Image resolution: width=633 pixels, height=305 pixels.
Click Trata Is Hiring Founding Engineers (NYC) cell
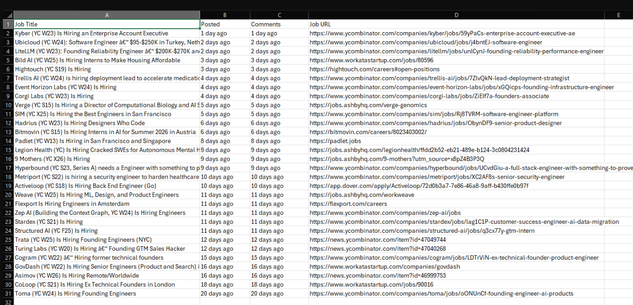(x=107, y=240)
